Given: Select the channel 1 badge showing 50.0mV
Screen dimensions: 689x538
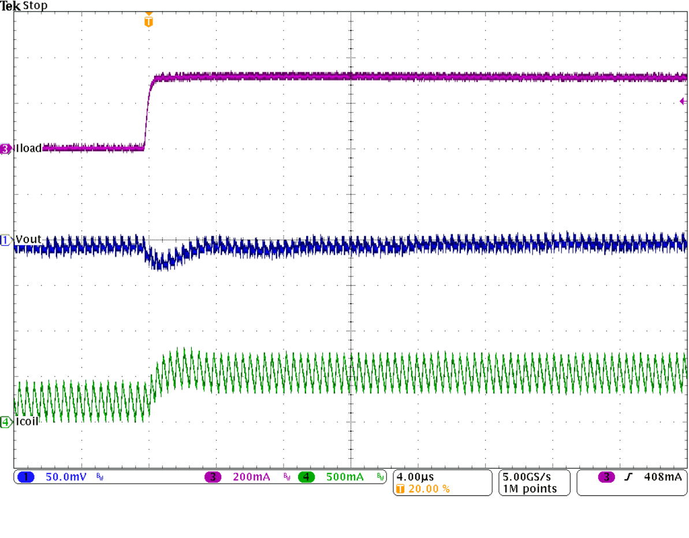Looking at the screenshot, I should tap(26, 477).
